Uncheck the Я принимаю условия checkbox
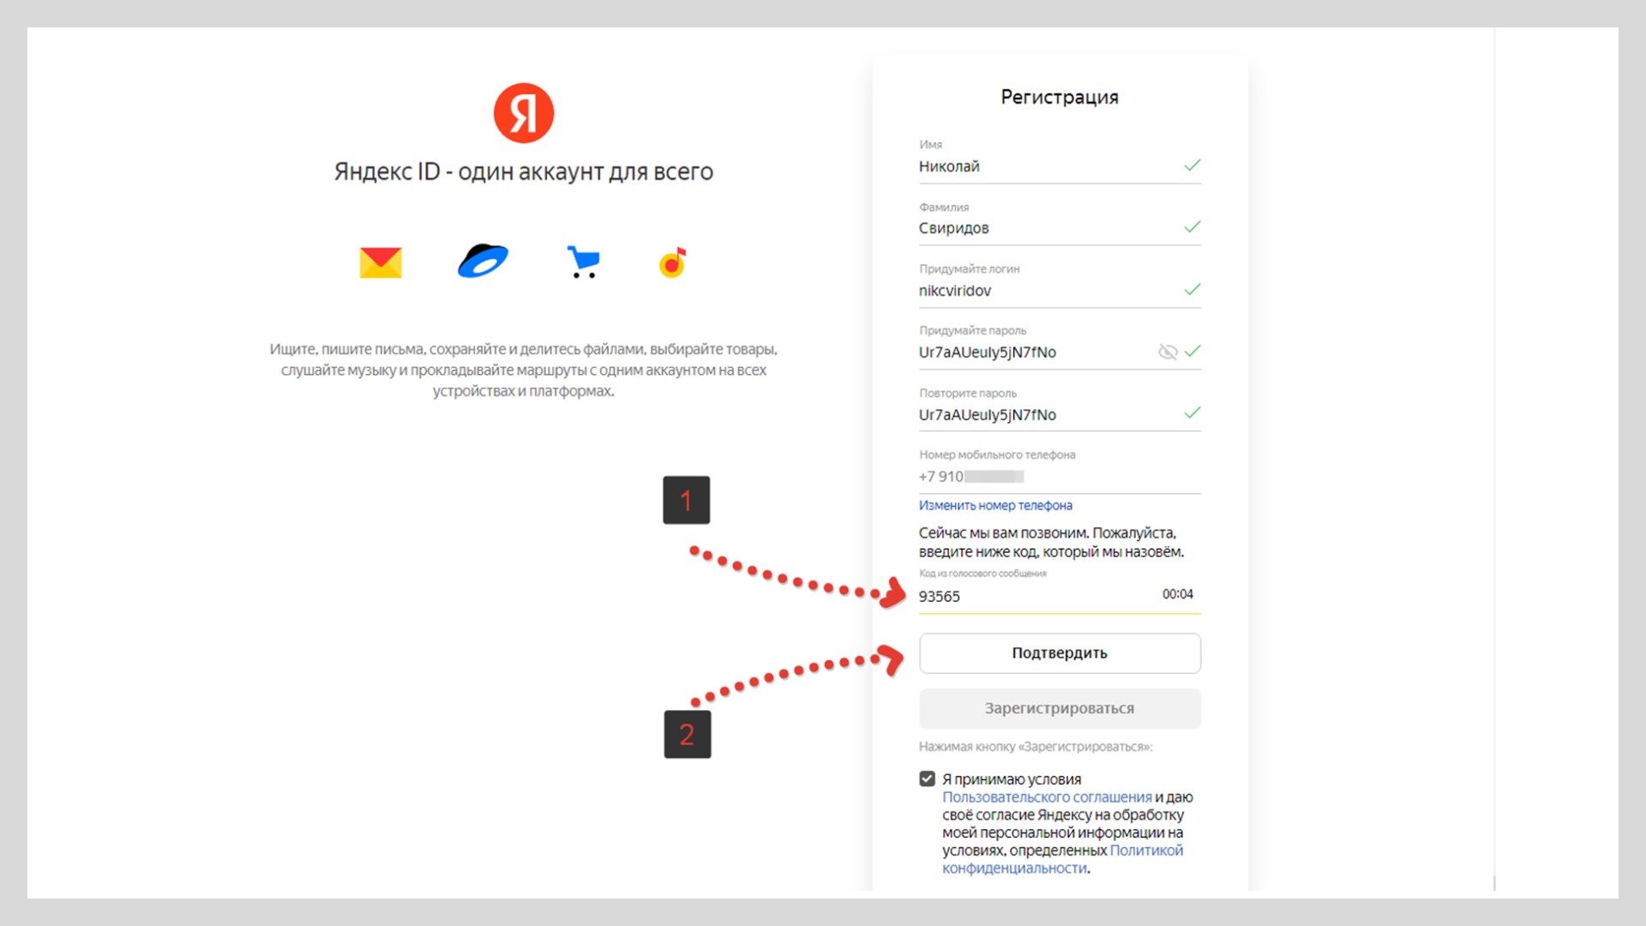 tap(927, 779)
